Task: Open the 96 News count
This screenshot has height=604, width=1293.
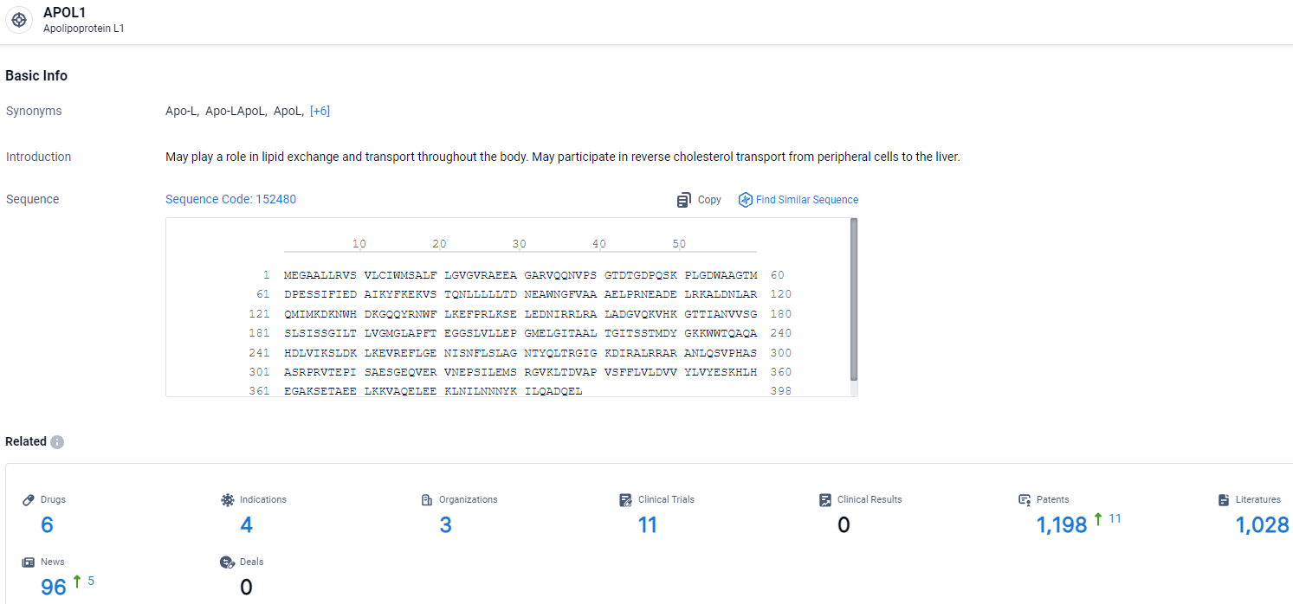Action: pyautogui.click(x=54, y=587)
